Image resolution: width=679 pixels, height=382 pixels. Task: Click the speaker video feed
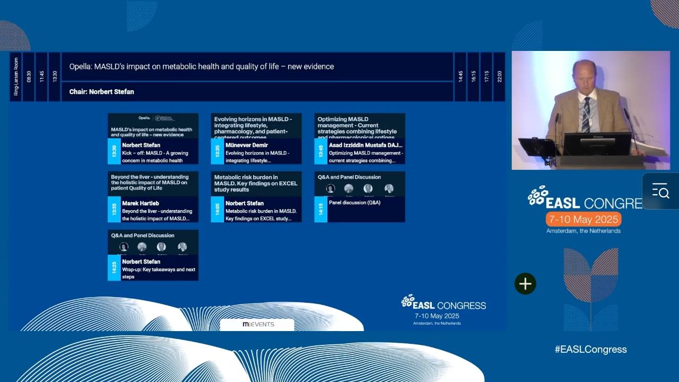591,110
